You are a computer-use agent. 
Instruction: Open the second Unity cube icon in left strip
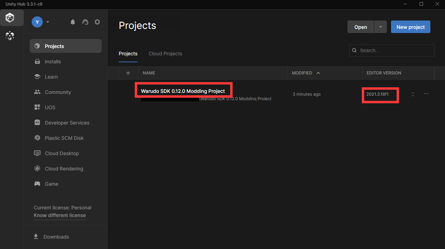(10, 35)
